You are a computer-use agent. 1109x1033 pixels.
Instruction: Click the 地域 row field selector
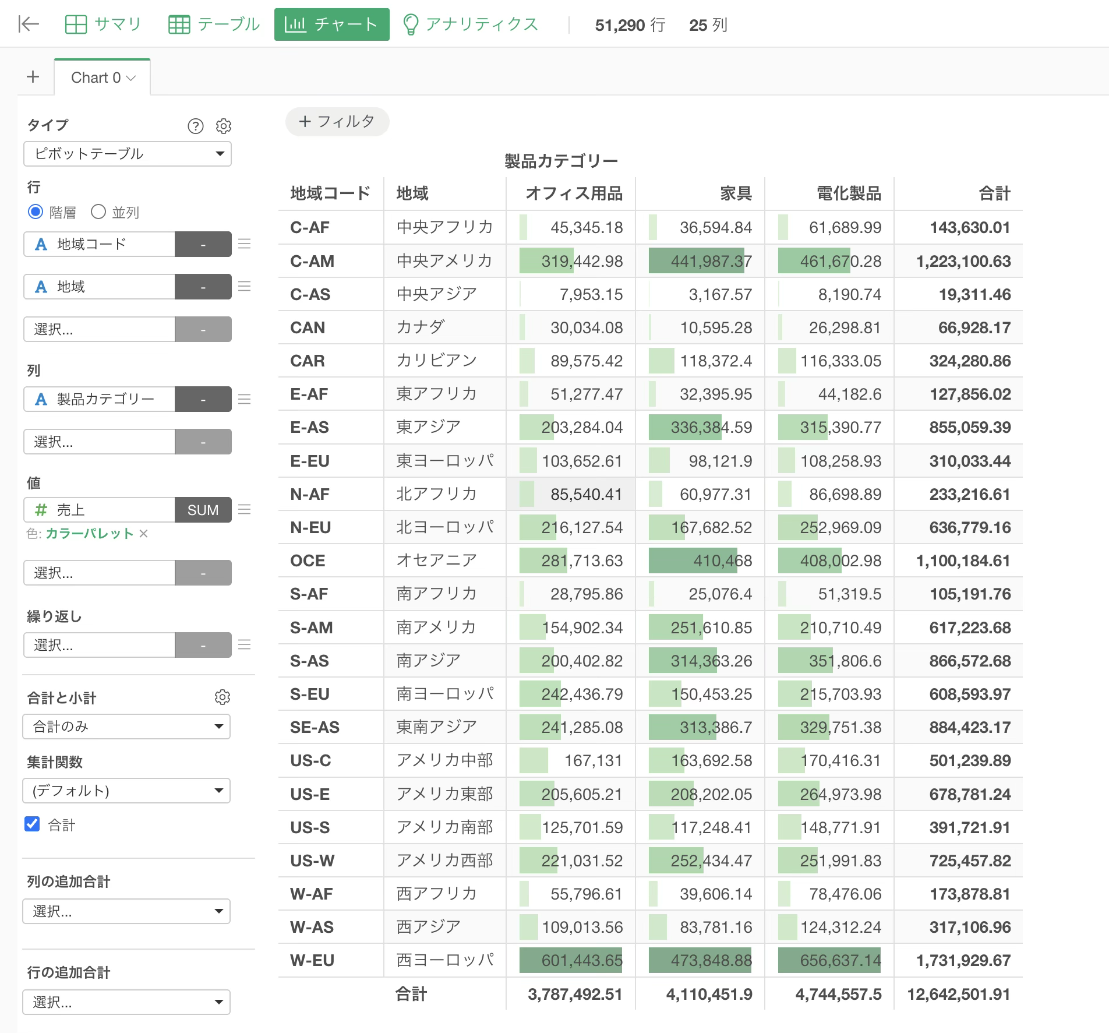100,287
